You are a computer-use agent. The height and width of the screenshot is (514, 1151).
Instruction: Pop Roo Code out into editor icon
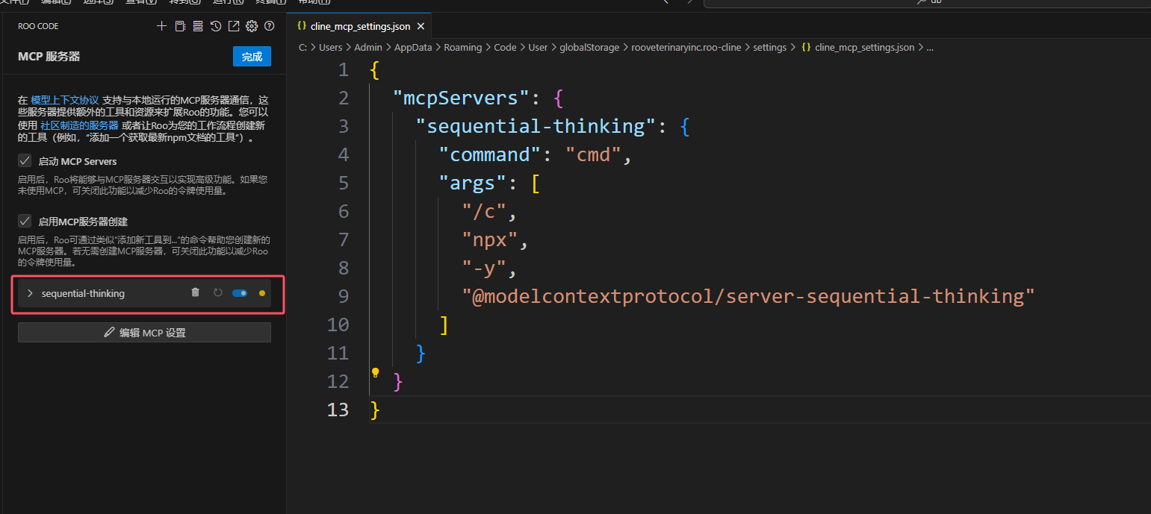[x=234, y=26]
